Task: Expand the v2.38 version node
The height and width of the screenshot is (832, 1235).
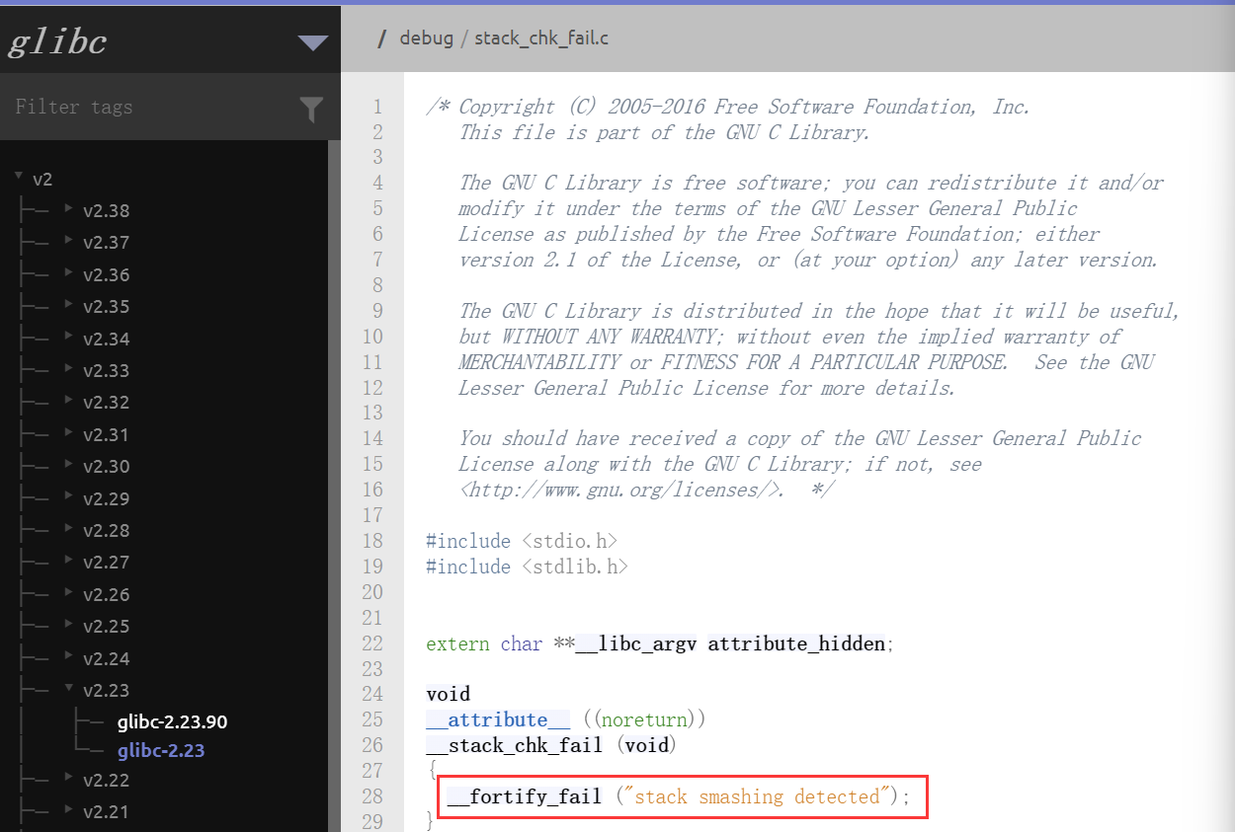Action: click(68, 209)
